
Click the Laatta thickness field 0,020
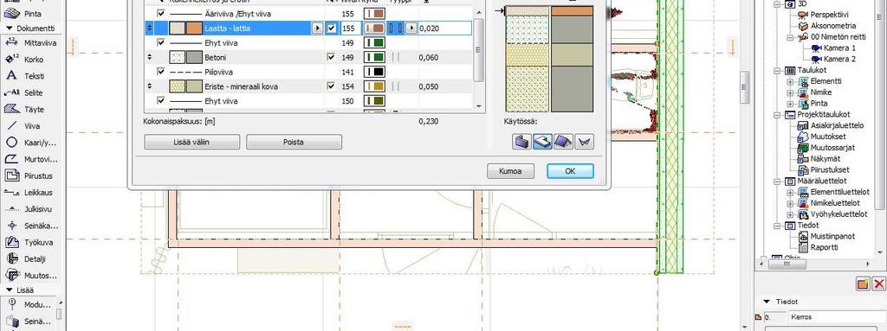coord(444,28)
